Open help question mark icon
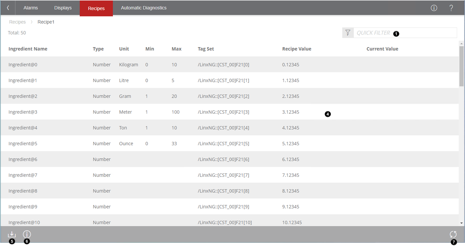Viewport: 465px width, 246px height. click(451, 8)
